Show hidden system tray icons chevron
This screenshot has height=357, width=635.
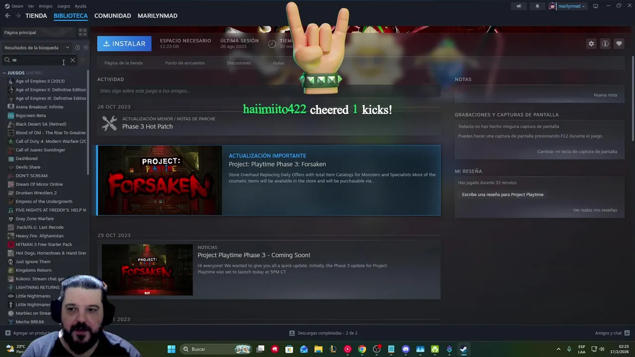558,349
